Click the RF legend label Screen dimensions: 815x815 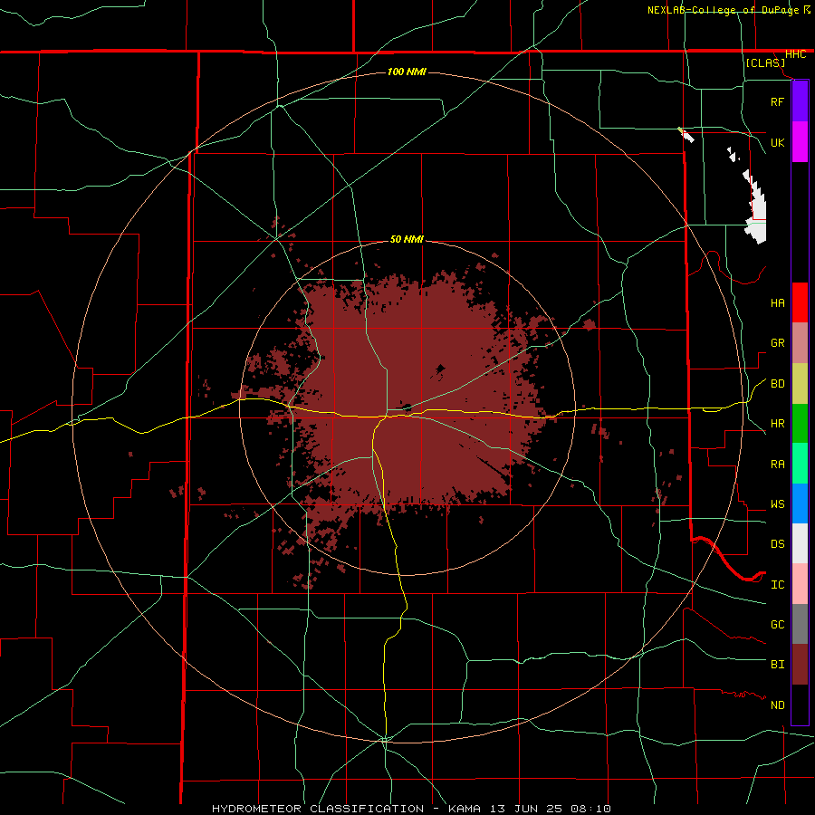pos(777,101)
